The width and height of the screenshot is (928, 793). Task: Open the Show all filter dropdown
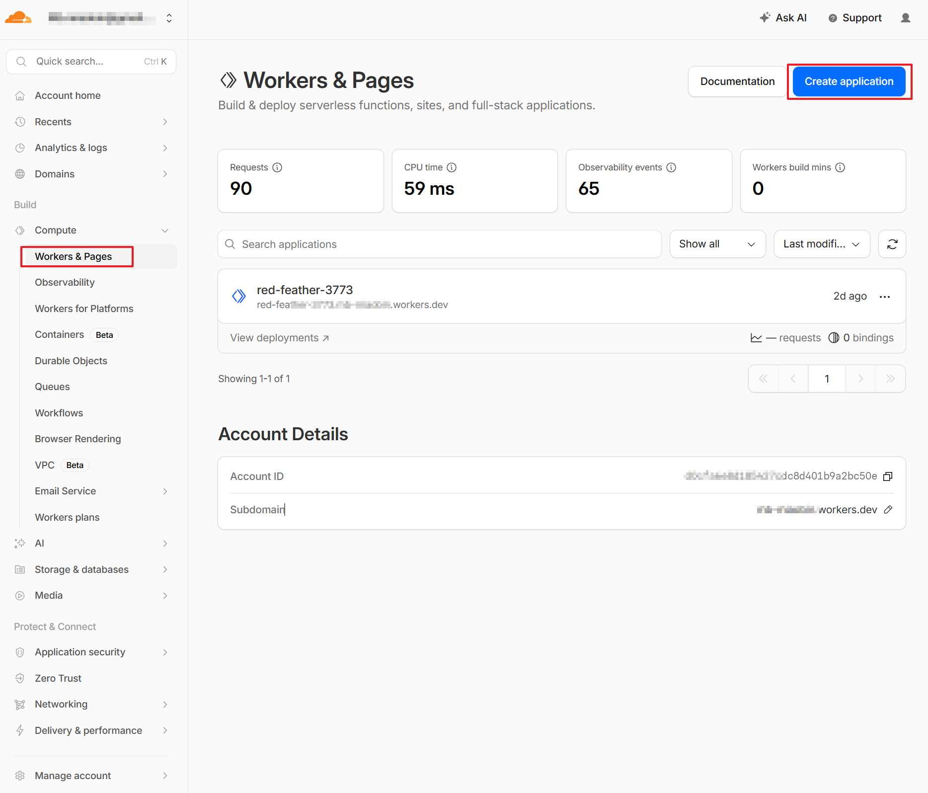(717, 244)
